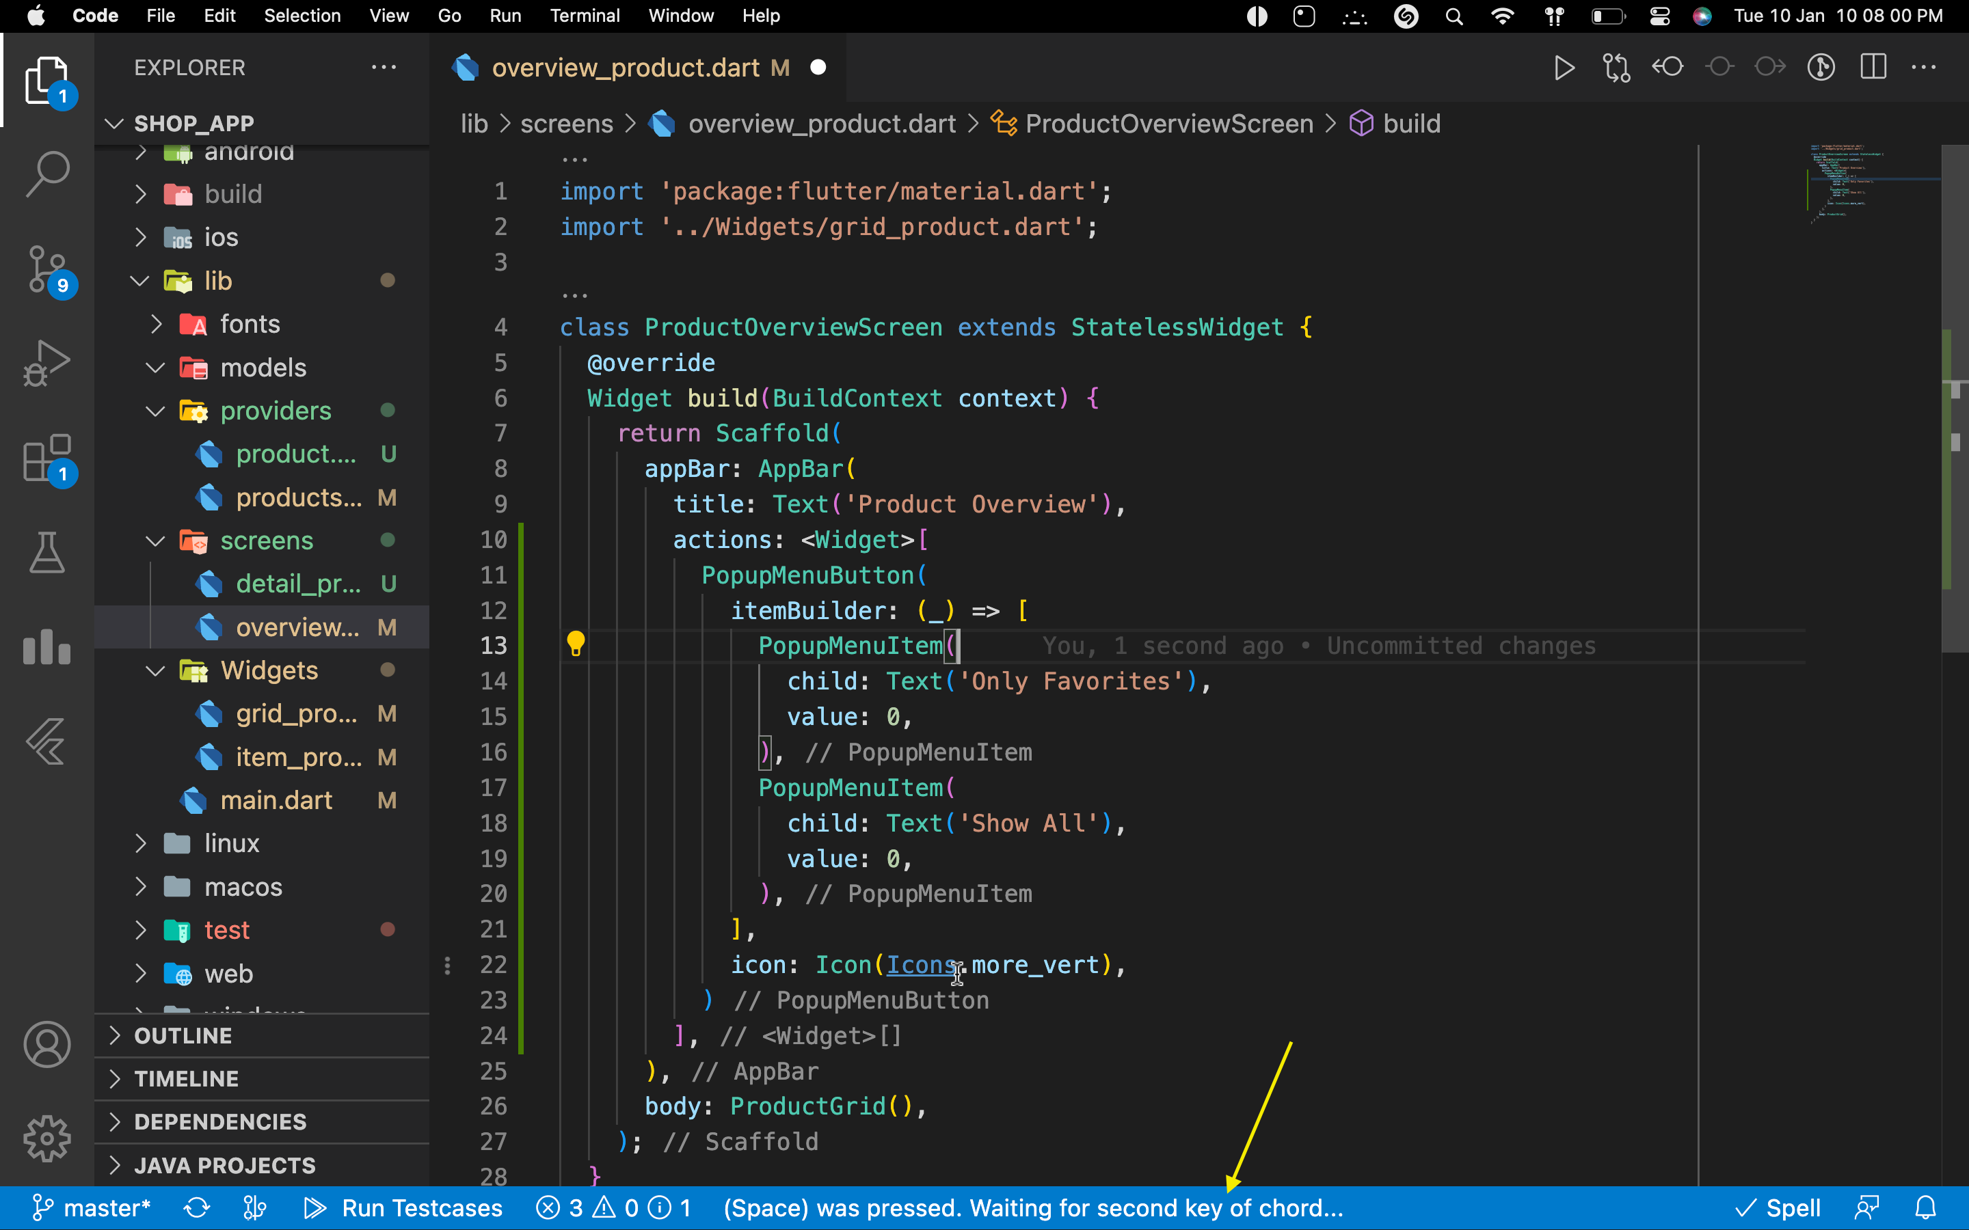This screenshot has height=1230, width=1969.
Task: Toggle the split editor layout icon
Action: [1872, 68]
